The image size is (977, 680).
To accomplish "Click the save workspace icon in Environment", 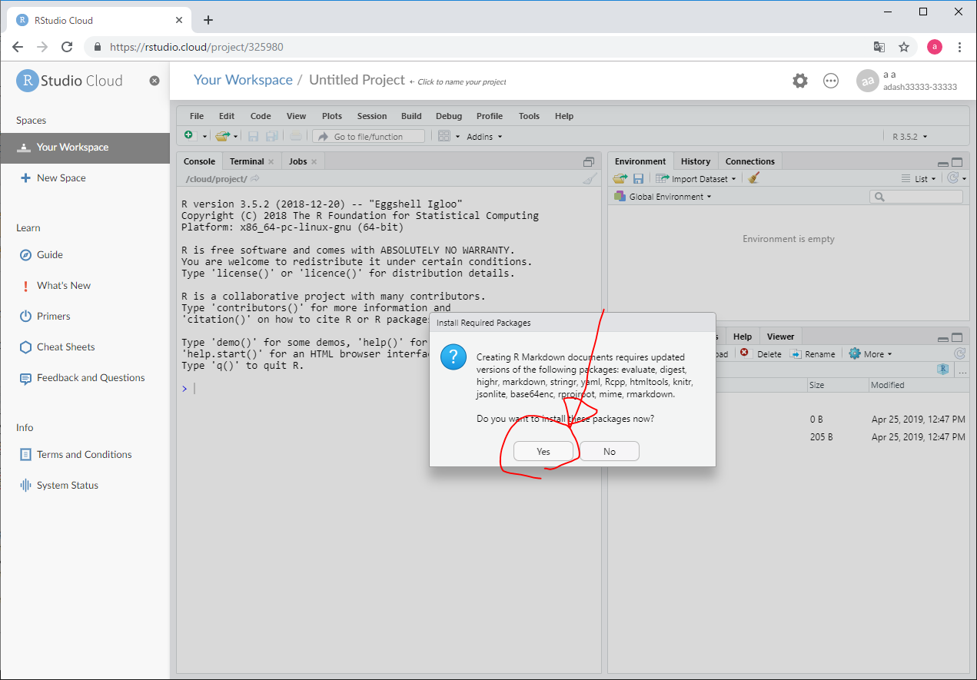I will coord(638,178).
